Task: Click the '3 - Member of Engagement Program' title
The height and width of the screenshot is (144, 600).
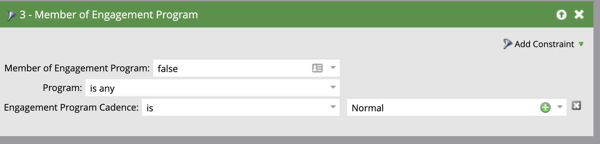Action: [x=109, y=15]
